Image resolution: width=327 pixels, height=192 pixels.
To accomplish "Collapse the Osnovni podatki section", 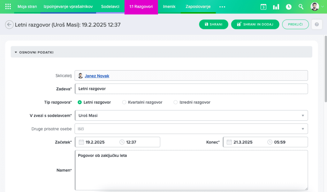I will [15, 52].
